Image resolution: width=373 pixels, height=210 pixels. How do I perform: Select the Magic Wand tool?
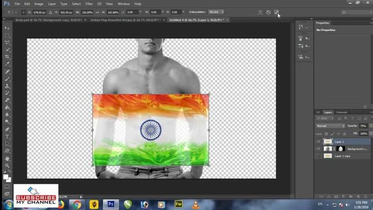[x=7, y=50]
